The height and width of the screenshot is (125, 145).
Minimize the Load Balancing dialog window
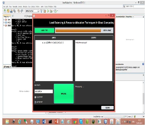point(106,15)
